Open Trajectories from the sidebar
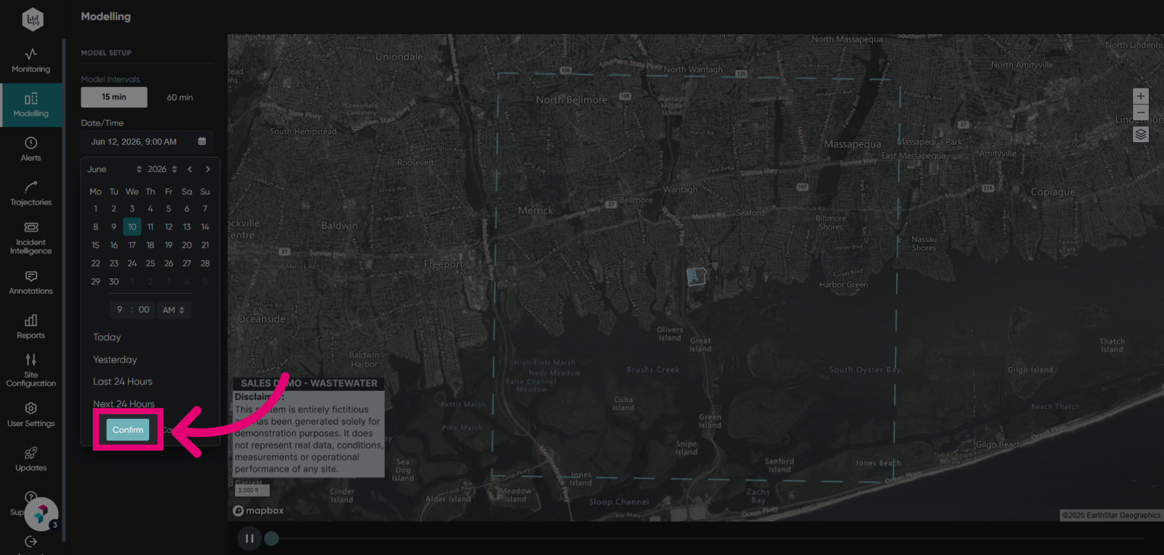The height and width of the screenshot is (555, 1164). [31, 193]
